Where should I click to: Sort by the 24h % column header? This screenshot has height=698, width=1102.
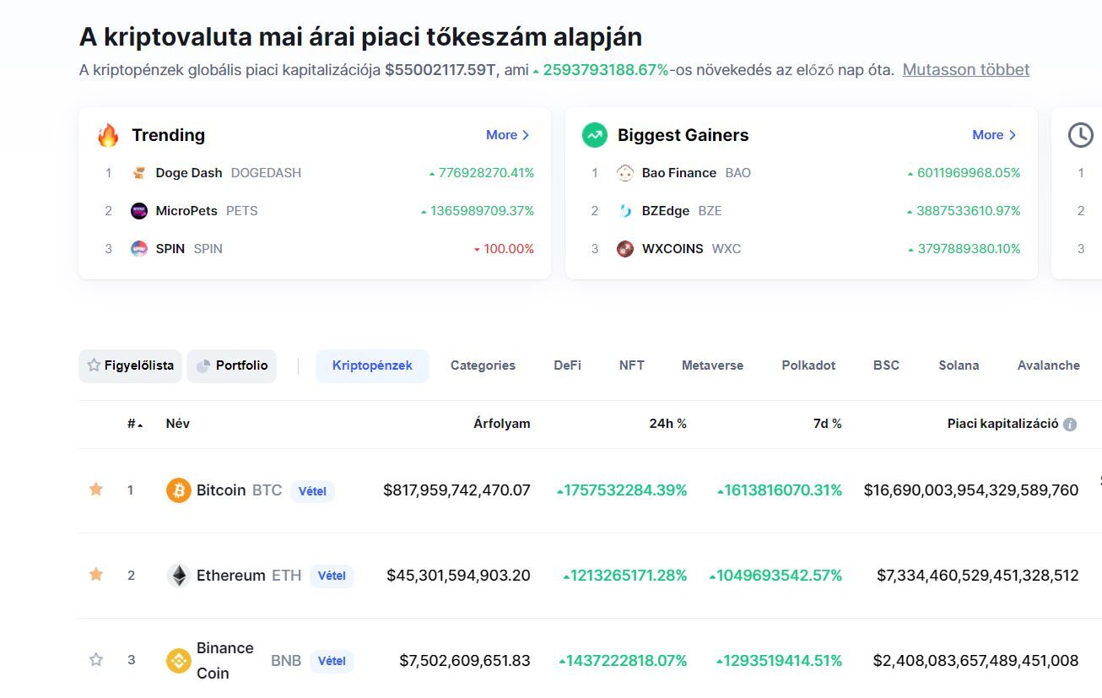[667, 424]
